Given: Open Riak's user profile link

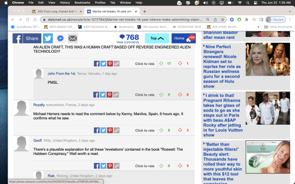Looking at the screenshot, I should click(51, 176).
